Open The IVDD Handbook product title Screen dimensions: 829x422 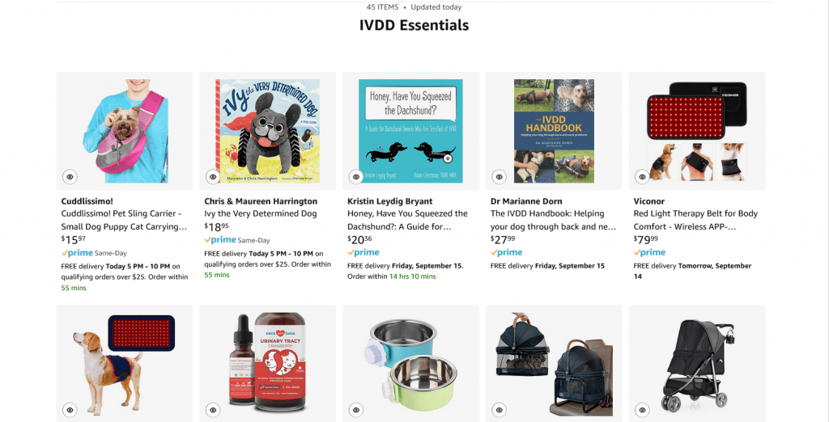[553, 220]
